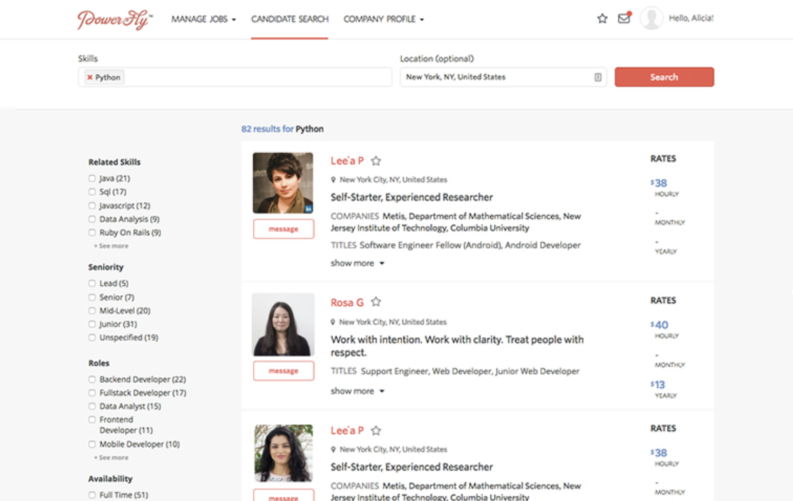The height and width of the screenshot is (501, 793).
Task: Click the Hello, Alicia! greeting
Action: click(691, 18)
